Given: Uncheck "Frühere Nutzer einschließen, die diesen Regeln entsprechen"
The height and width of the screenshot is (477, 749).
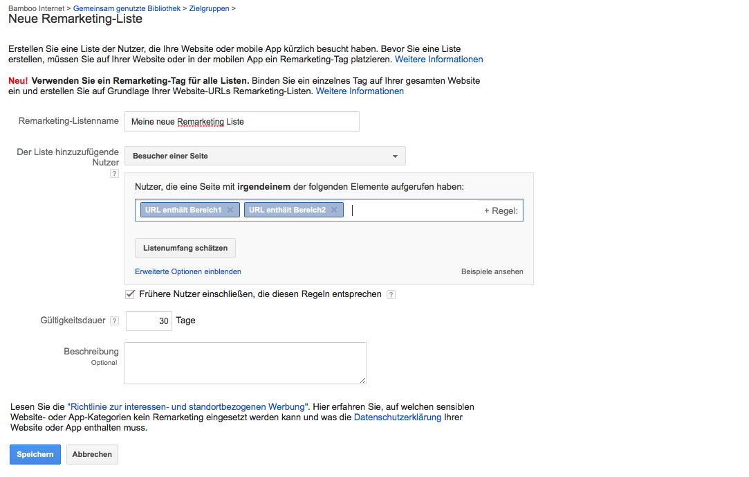Looking at the screenshot, I should click(x=129, y=294).
